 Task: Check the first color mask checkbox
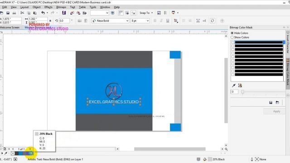[x=233, y=42]
